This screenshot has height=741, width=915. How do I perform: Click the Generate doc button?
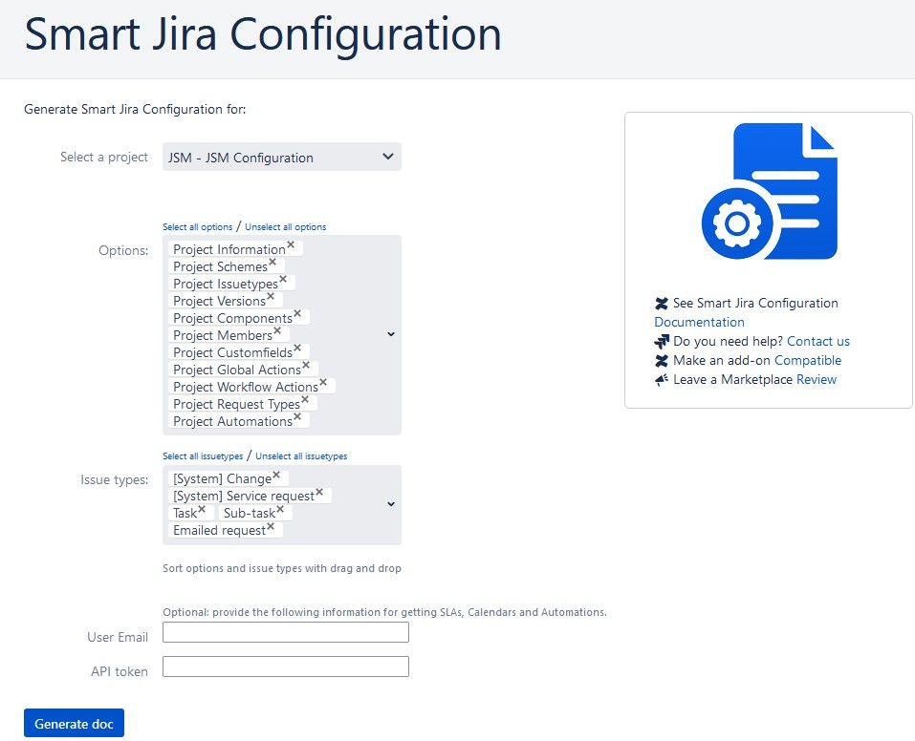[75, 723]
